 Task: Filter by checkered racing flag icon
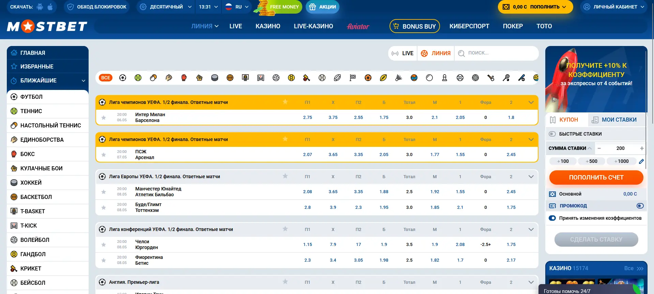tap(353, 78)
